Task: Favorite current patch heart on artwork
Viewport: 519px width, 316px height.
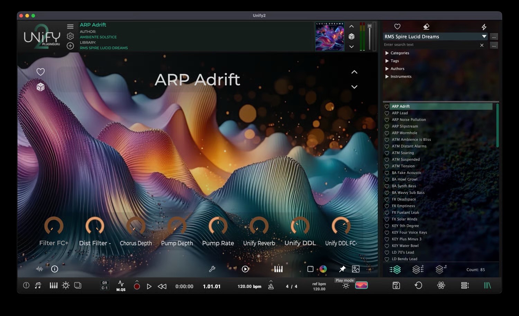Action: click(40, 72)
